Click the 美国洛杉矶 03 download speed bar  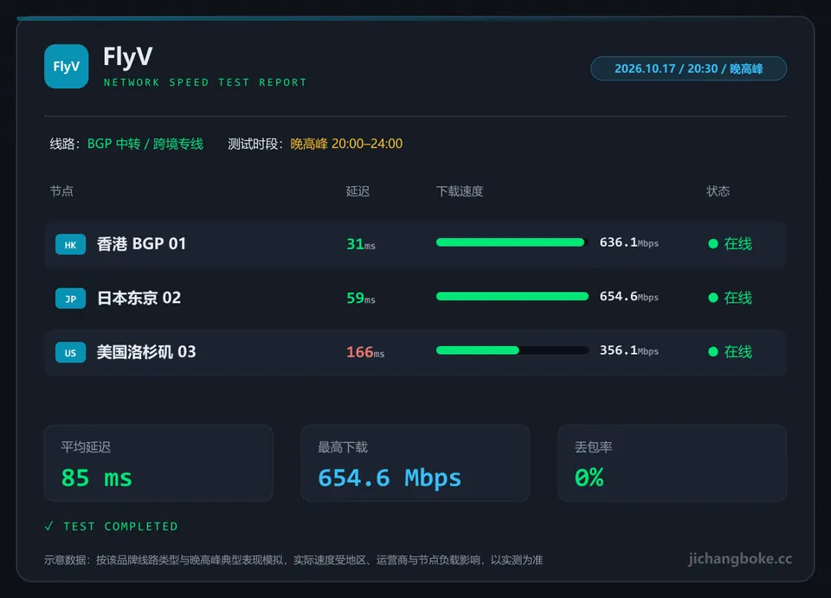[512, 350]
